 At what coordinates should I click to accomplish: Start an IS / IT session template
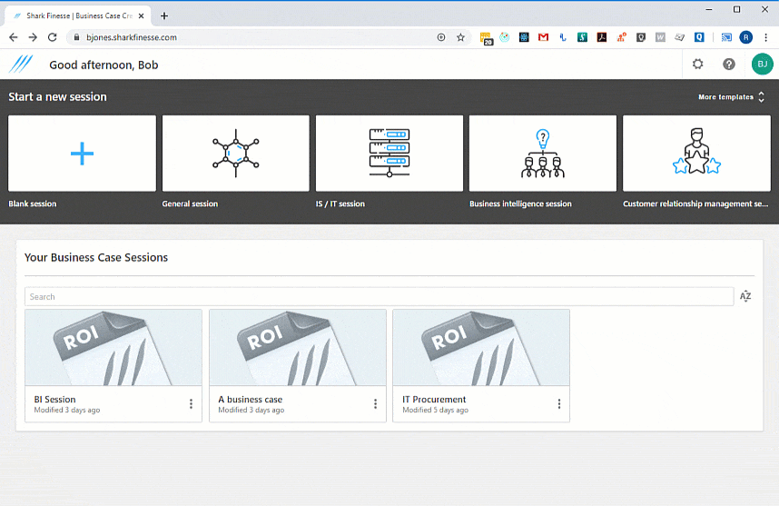tap(389, 154)
